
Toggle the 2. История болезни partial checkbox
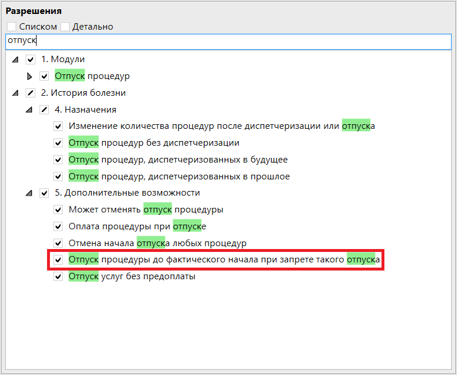pyautogui.click(x=31, y=93)
